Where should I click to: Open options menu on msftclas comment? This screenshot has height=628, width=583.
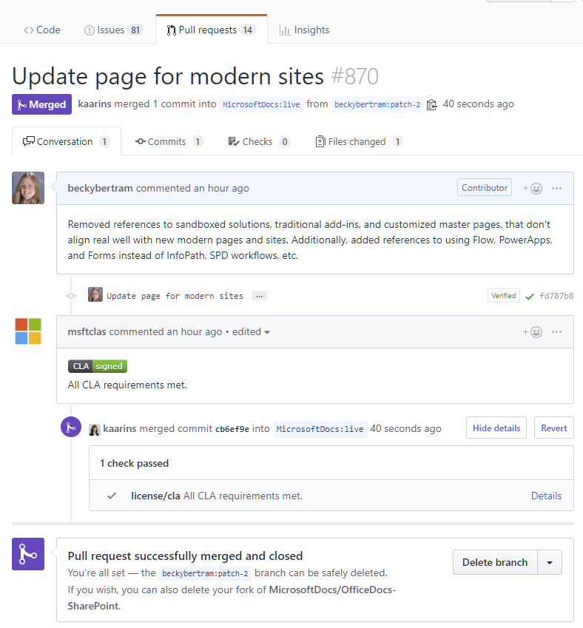[557, 332]
